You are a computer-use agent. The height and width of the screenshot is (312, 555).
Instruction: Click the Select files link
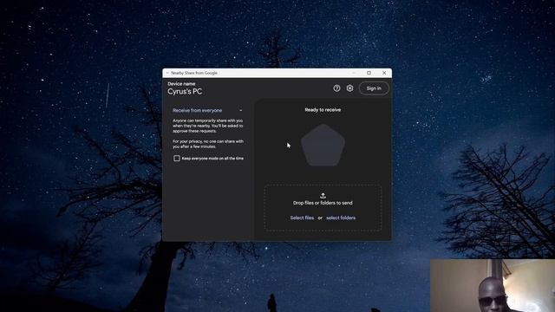point(302,218)
